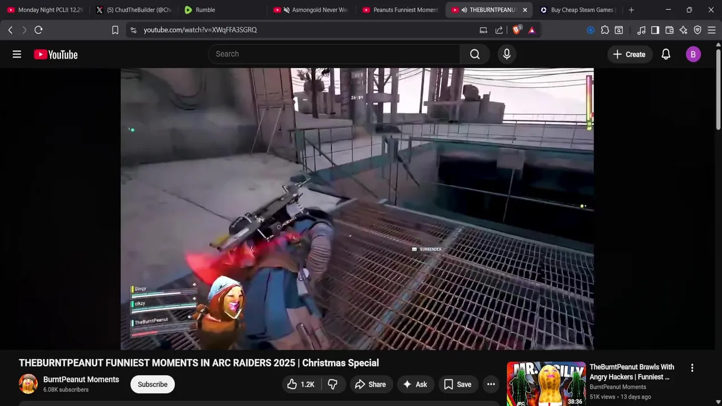Subscribe to BurntPeanut Moments
Viewport: 722px width, 406px height.
152,384
